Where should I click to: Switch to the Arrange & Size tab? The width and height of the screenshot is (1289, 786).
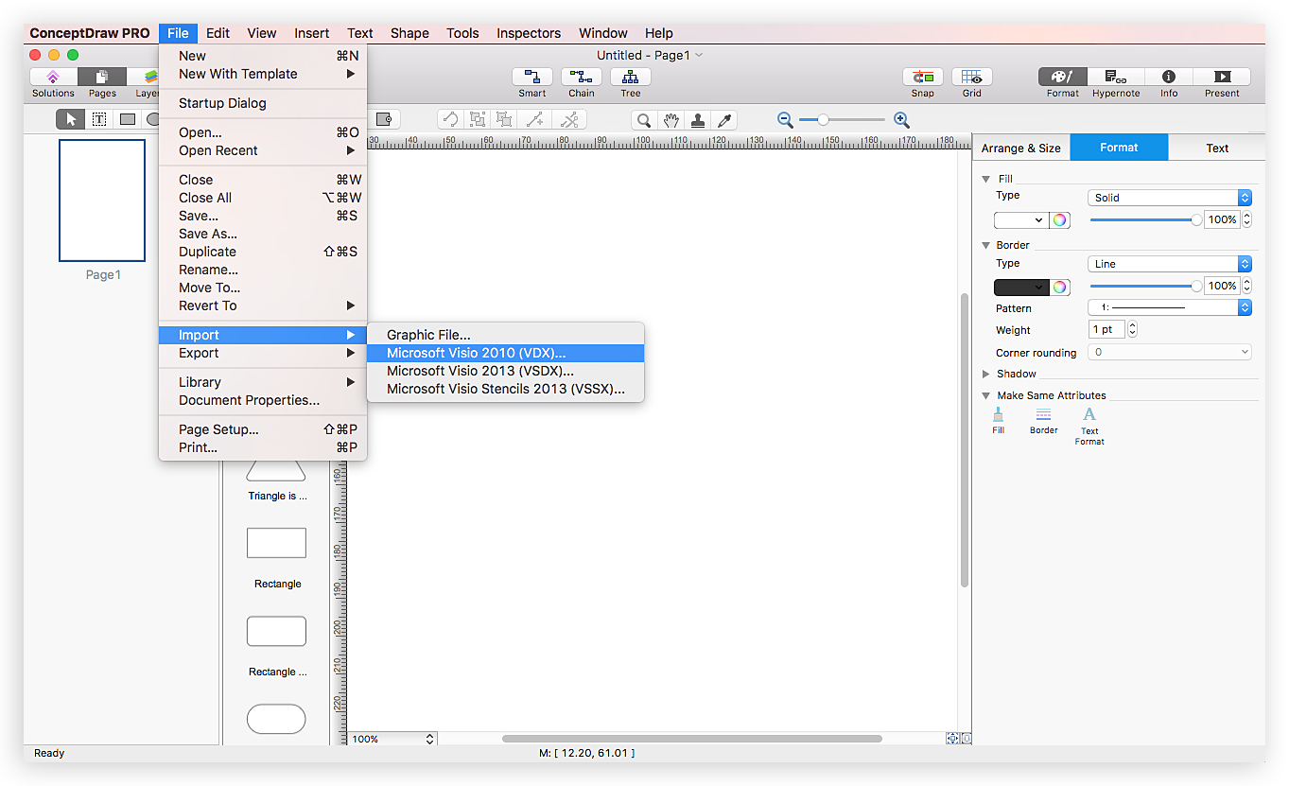[1020, 148]
